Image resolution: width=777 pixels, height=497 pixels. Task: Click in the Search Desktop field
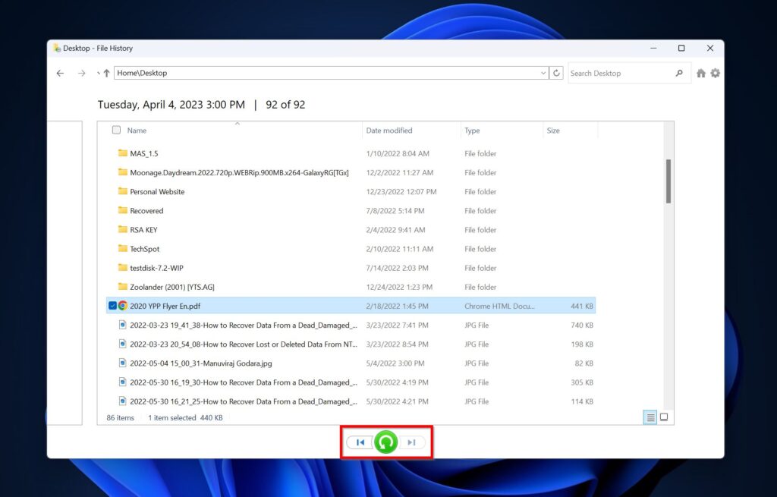click(618, 74)
